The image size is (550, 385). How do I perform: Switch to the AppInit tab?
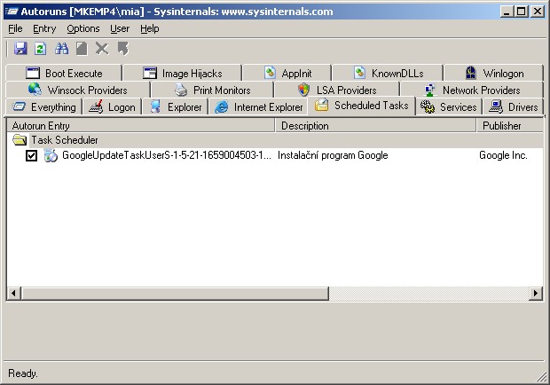point(287,74)
